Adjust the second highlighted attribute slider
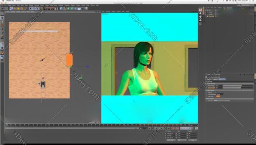The image size is (256, 145). point(238,88)
